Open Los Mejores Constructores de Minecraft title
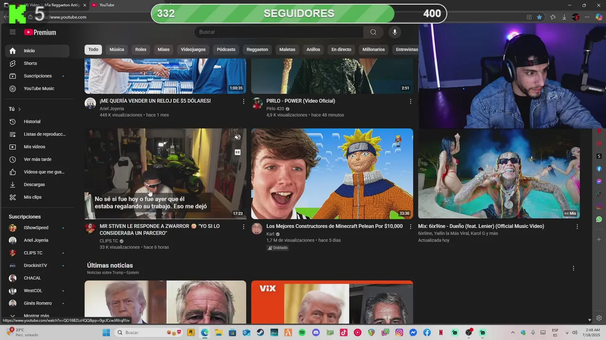 (x=334, y=226)
